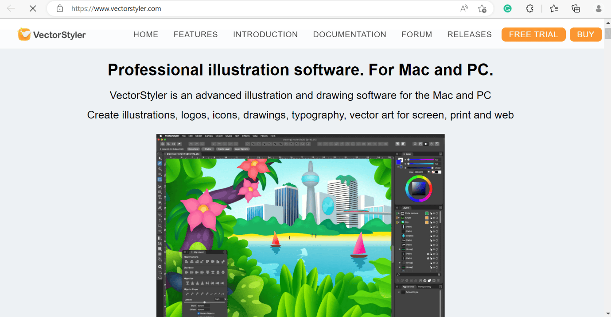Open the Grammarly extension icon
Viewport: 611px width, 317px height.
508,8
